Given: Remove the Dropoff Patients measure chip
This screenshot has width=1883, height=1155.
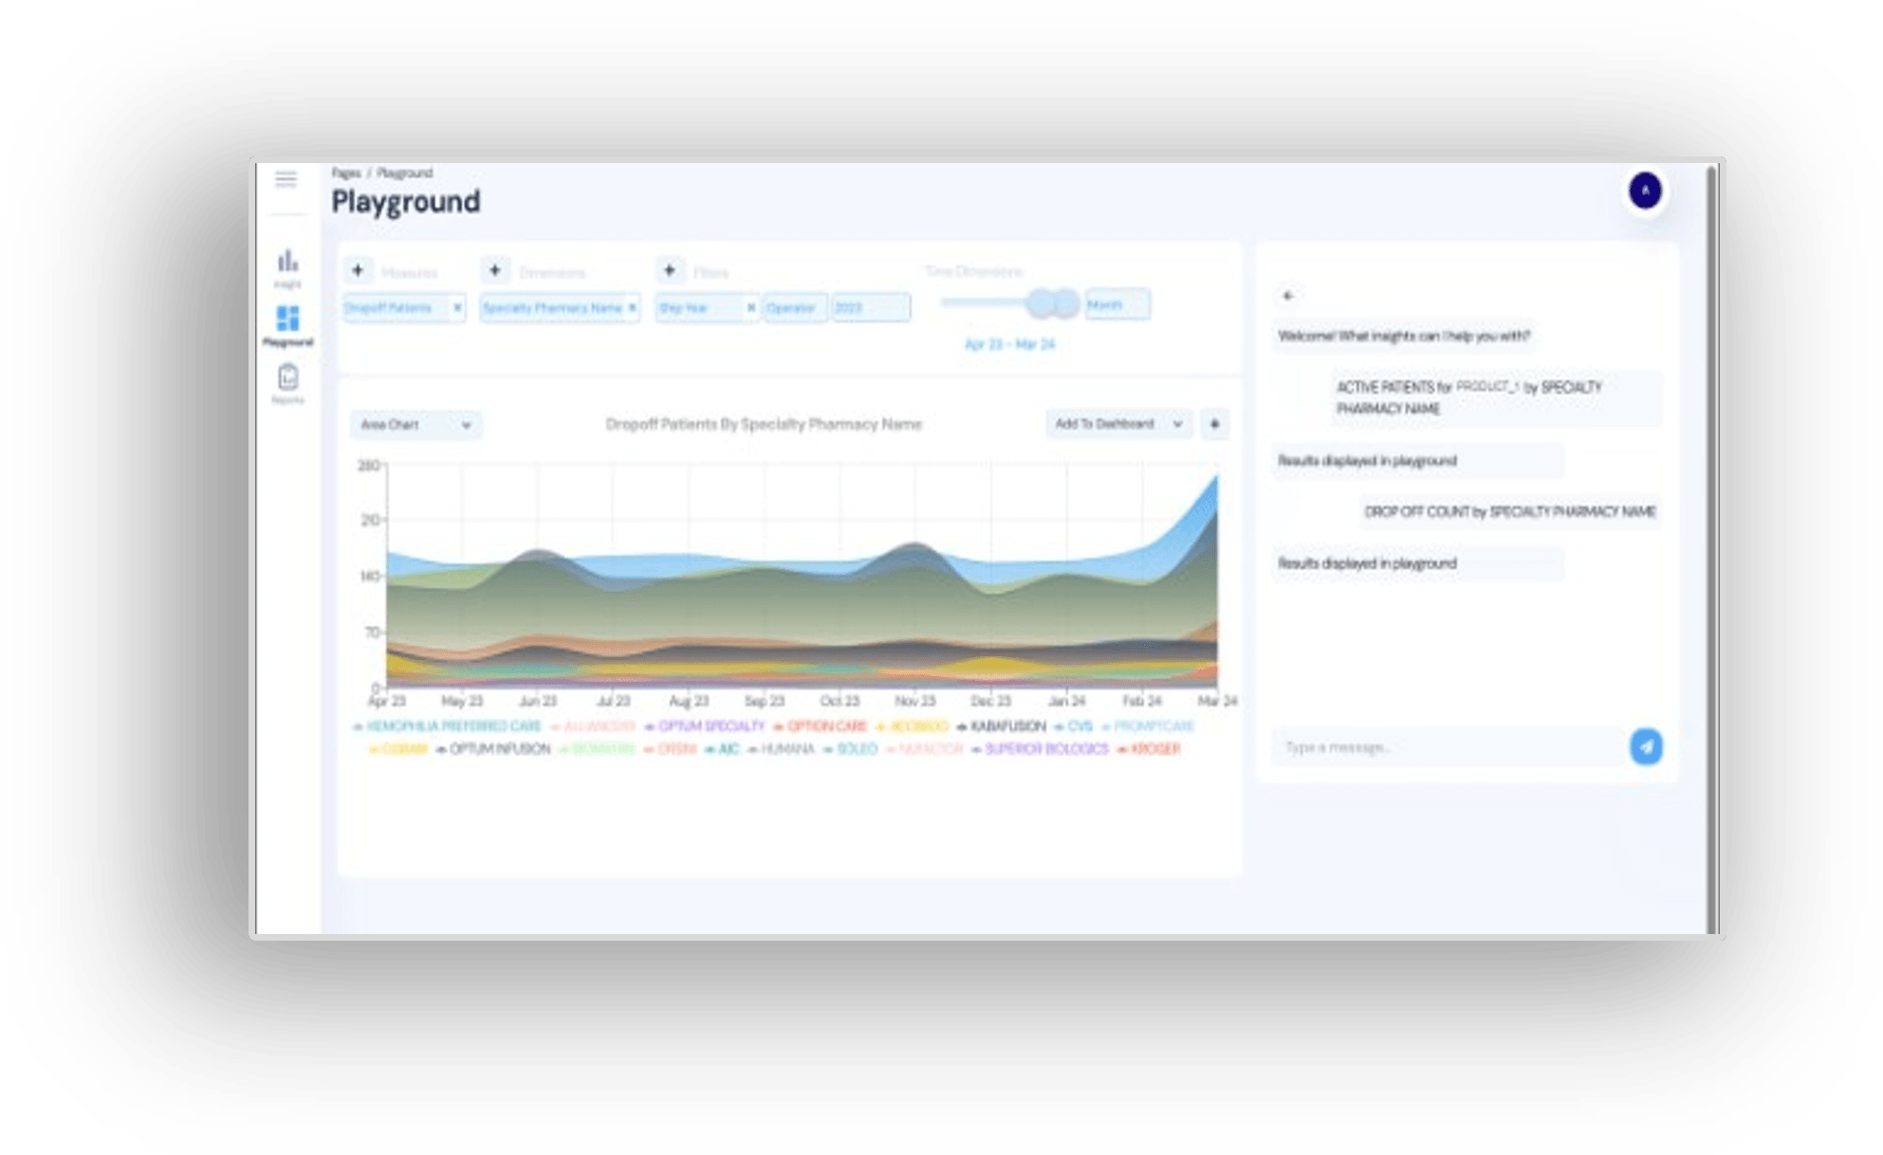Looking at the screenshot, I should pos(457,308).
